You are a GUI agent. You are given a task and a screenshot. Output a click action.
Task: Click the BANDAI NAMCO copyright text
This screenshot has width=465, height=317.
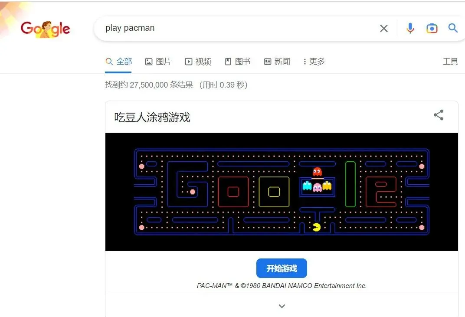(282, 286)
